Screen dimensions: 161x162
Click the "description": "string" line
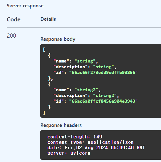click(x=85, y=67)
